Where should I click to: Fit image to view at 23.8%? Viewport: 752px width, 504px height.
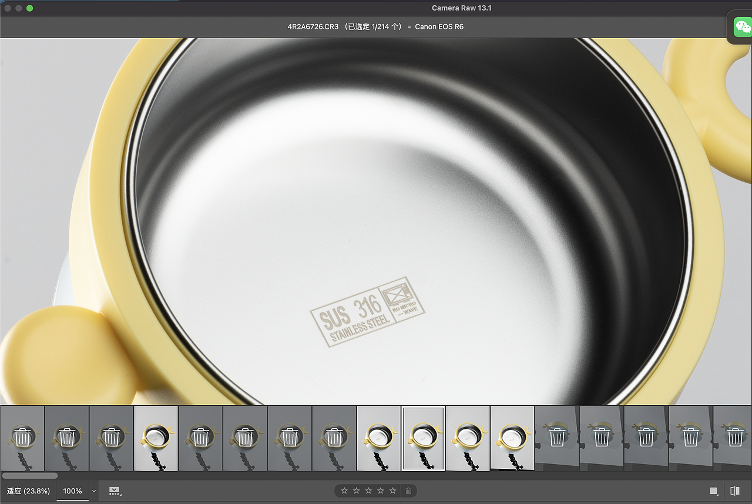28,491
